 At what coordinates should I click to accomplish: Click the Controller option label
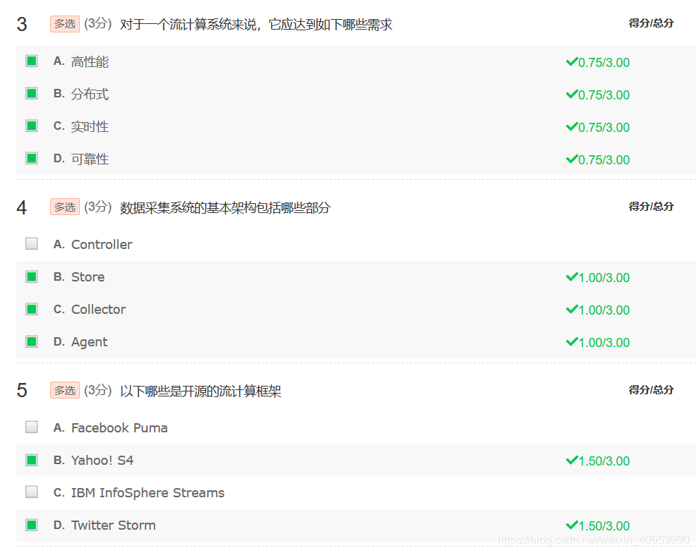click(x=102, y=244)
